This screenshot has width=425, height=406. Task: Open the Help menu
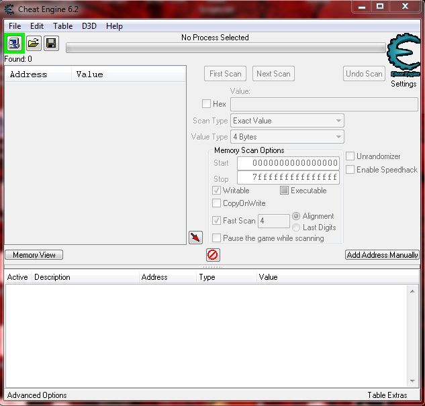[x=114, y=26]
